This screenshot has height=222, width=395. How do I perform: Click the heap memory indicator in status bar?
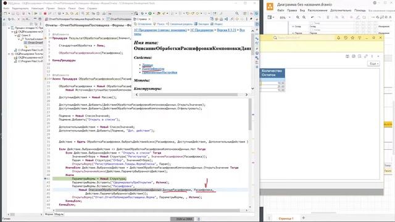click(183, 219)
